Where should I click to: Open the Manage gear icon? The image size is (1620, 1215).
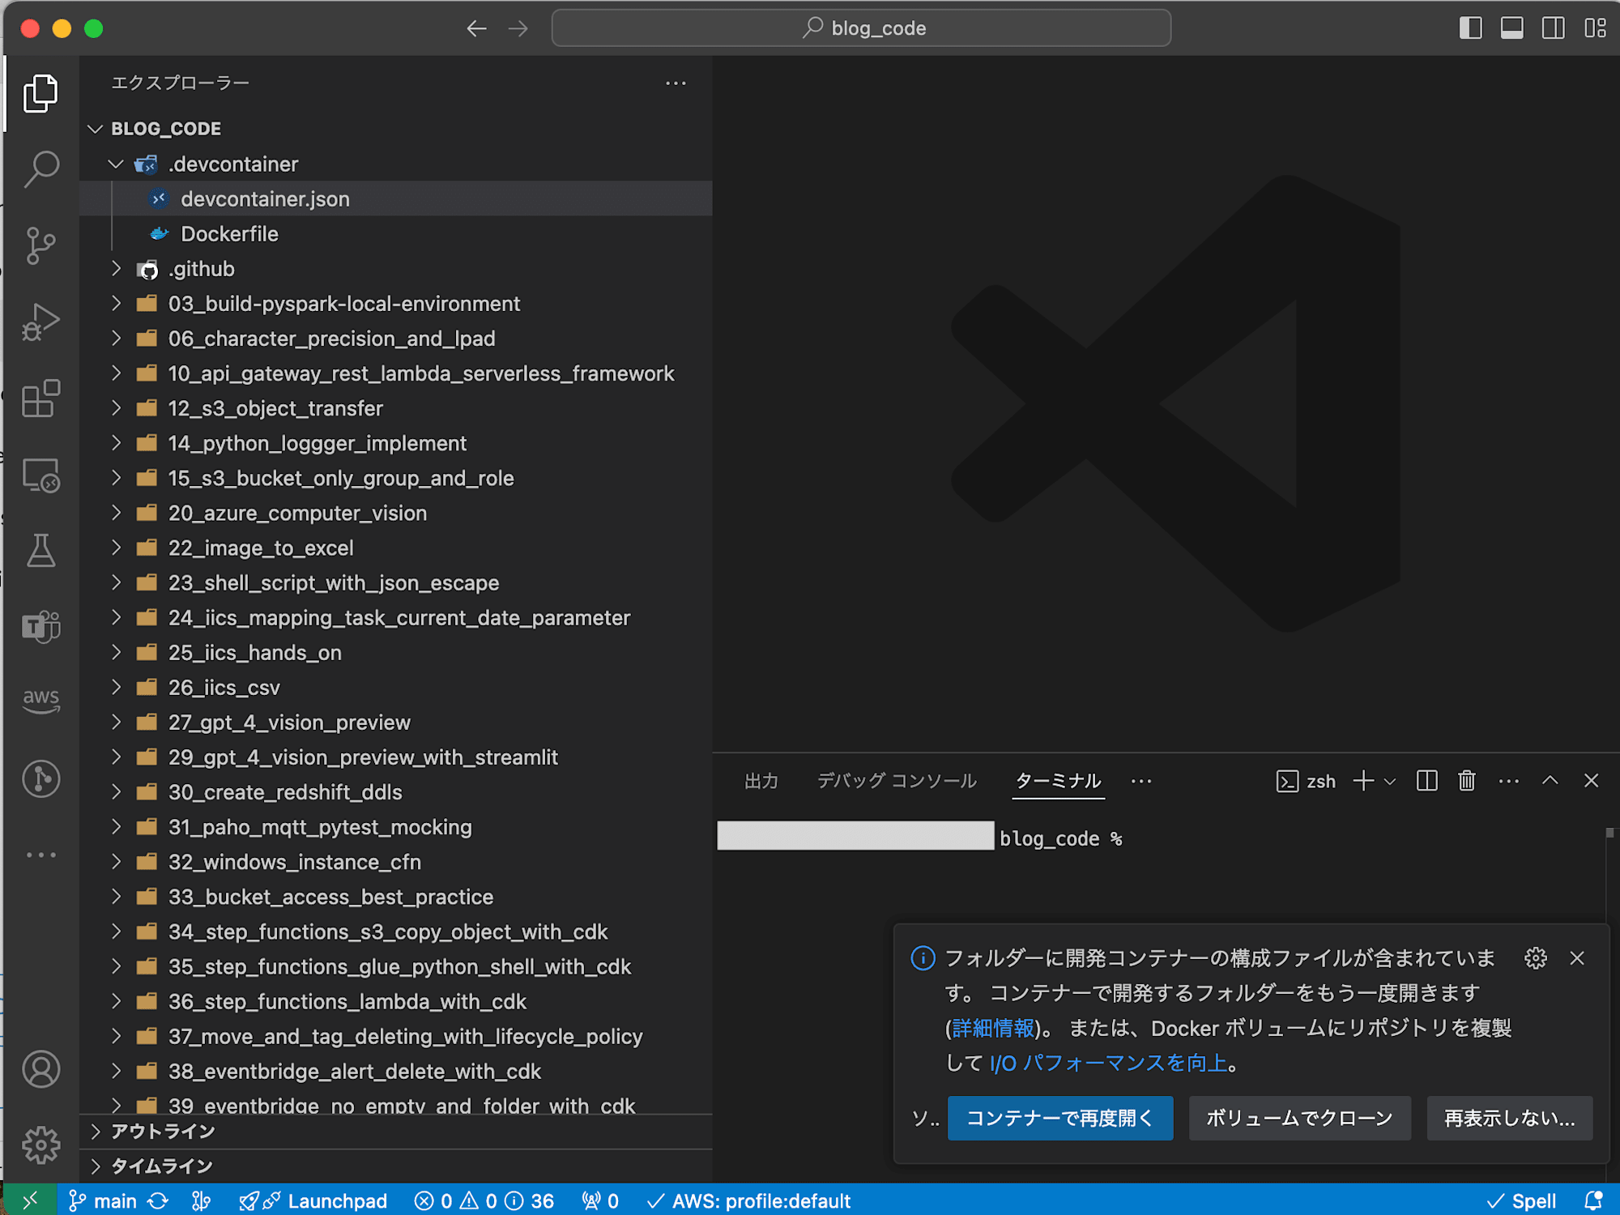(40, 1145)
